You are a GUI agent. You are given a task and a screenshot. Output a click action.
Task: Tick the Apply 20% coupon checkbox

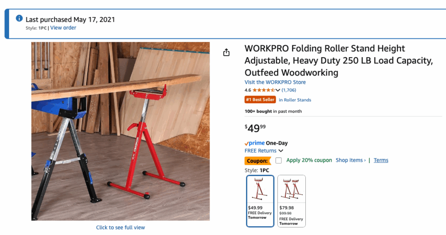click(279, 160)
